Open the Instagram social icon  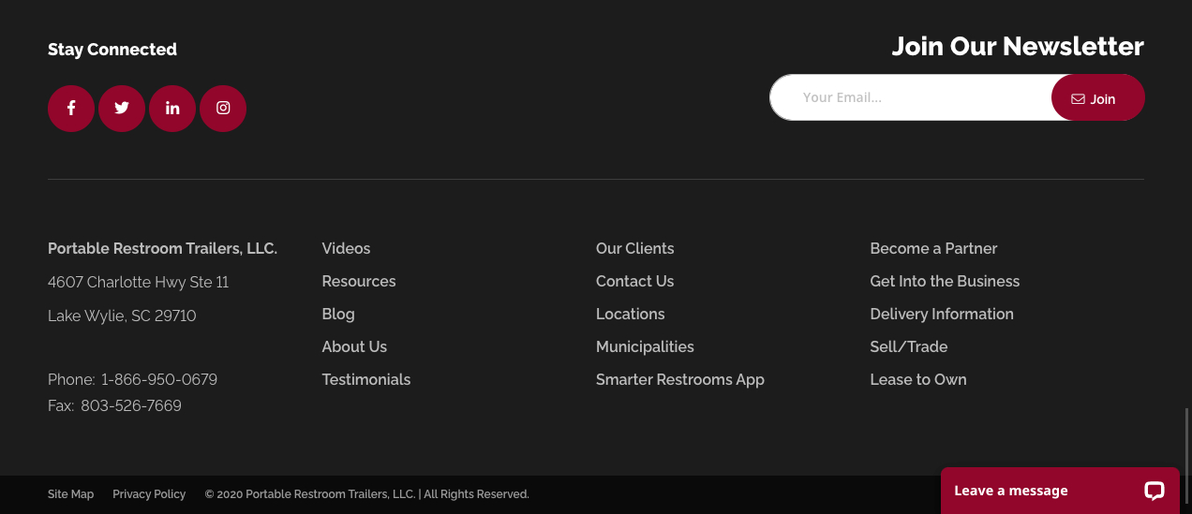[223, 109]
